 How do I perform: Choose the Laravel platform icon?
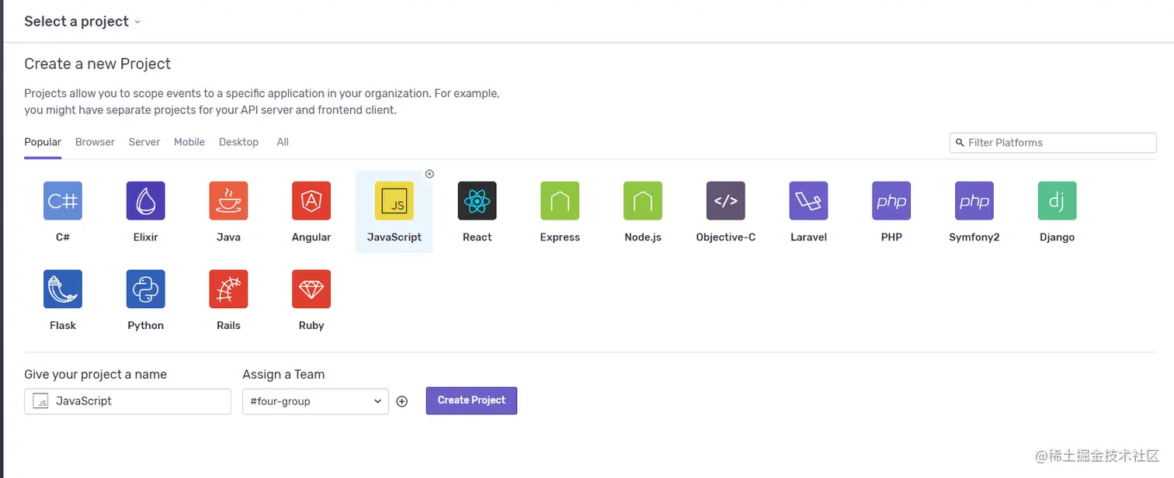point(808,201)
